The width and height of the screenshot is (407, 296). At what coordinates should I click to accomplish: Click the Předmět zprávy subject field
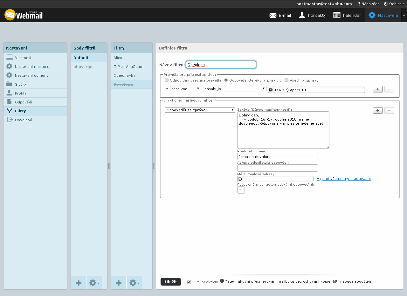[277, 157]
